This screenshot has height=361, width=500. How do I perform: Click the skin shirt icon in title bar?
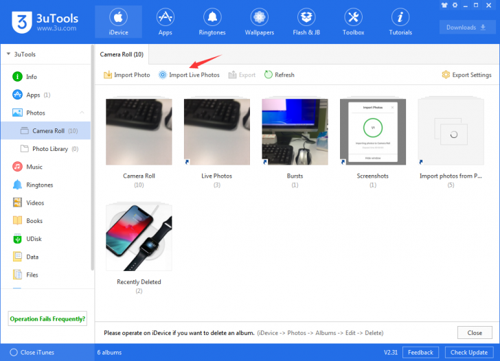pyautogui.click(x=444, y=5)
